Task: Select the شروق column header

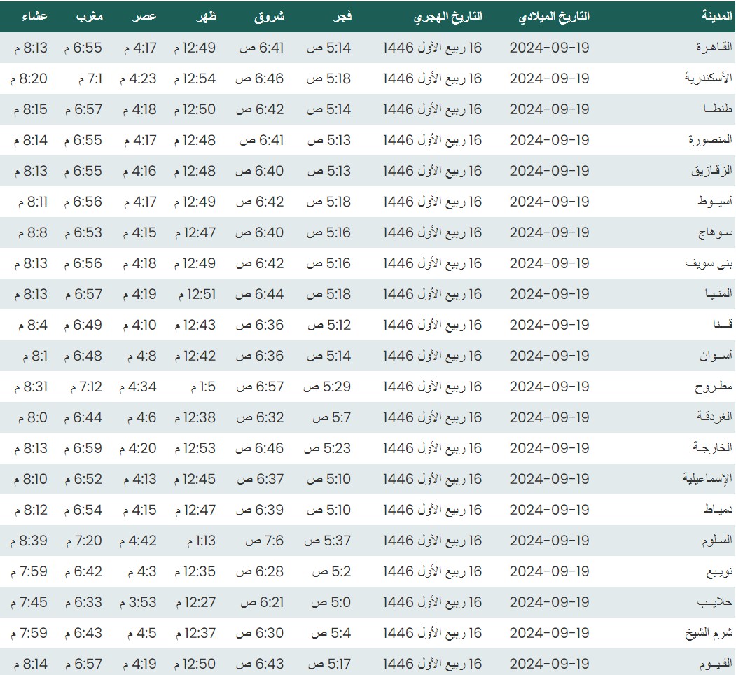Action: click(269, 16)
